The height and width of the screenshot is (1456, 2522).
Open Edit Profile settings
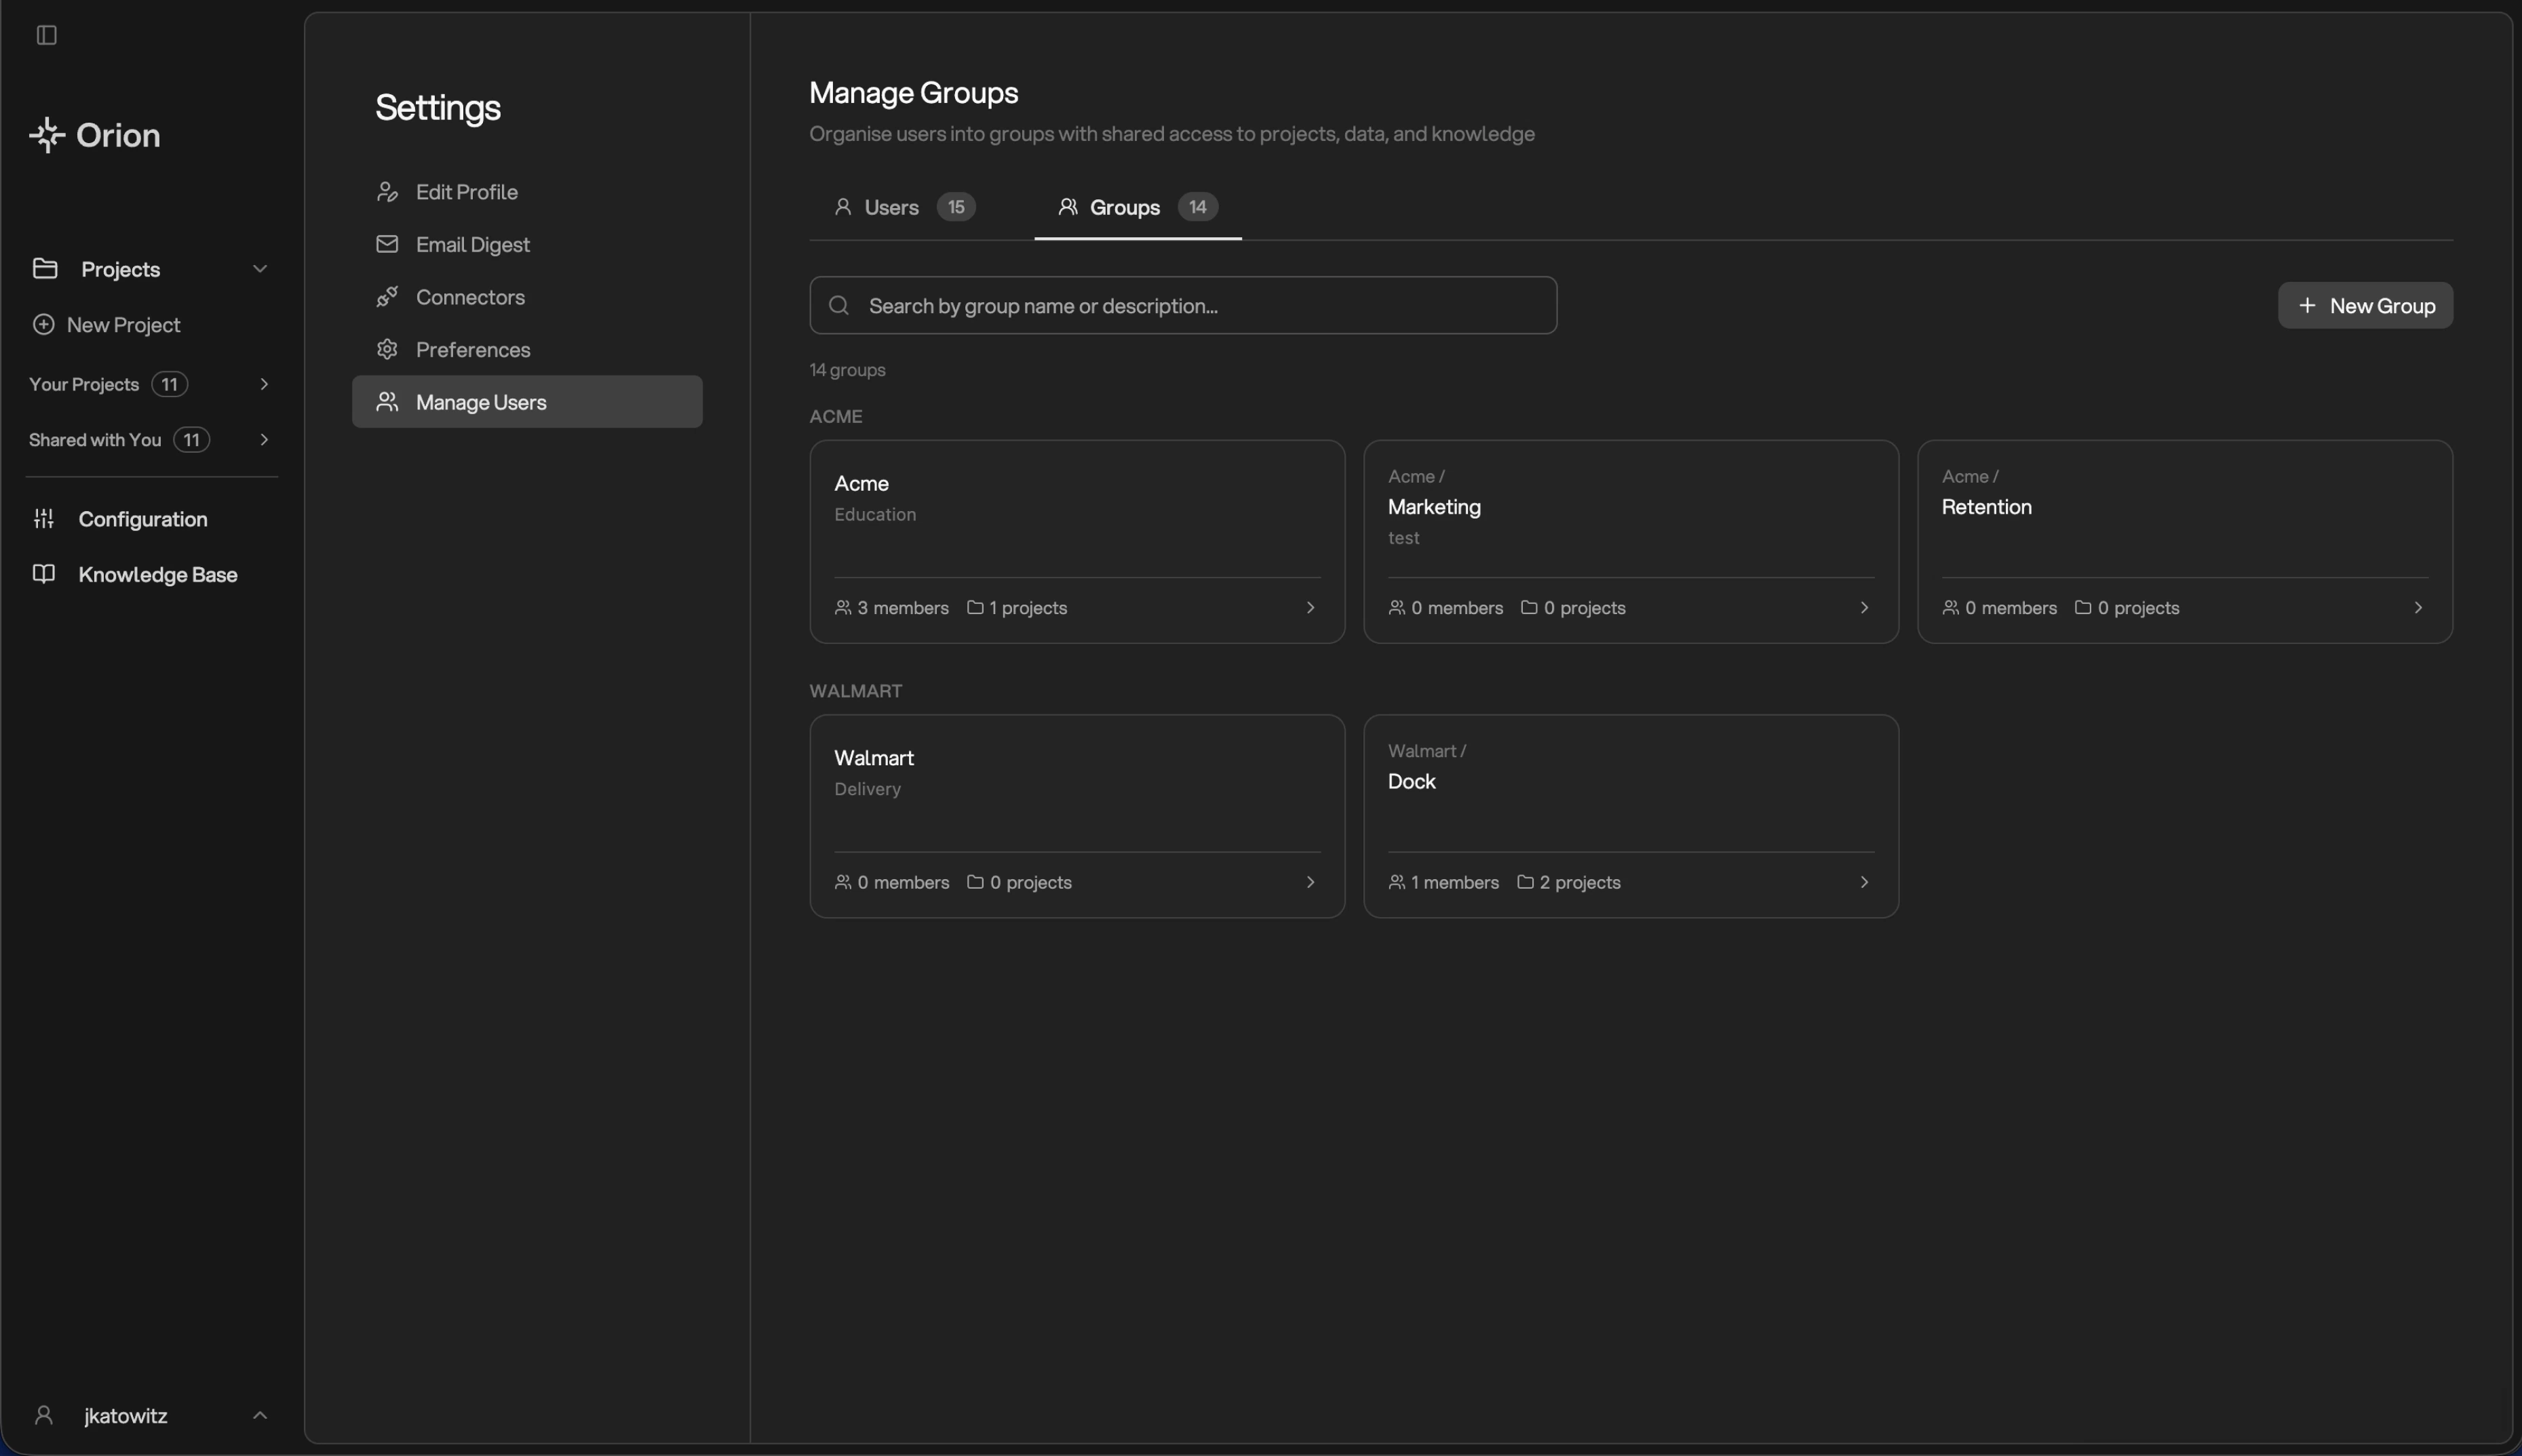pyautogui.click(x=527, y=191)
